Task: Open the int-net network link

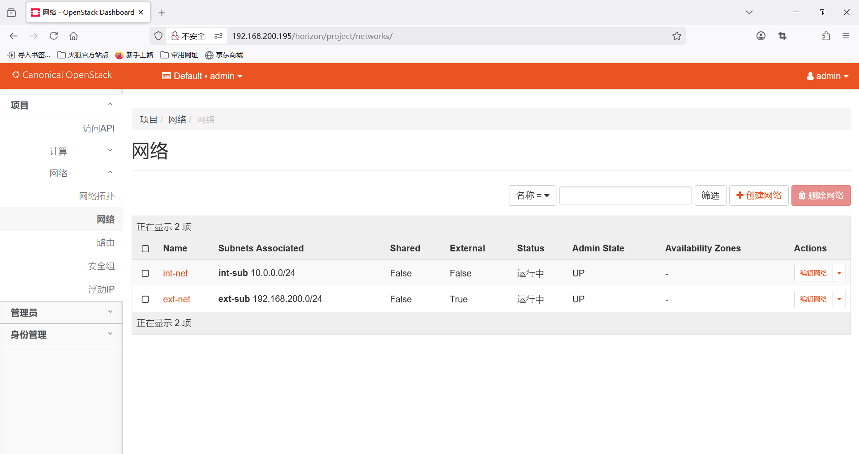Action: tap(175, 273)
